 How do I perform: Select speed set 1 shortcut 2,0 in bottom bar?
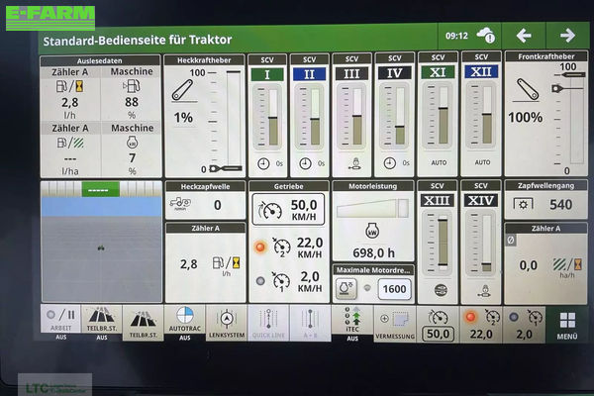(x=525, y=325)
